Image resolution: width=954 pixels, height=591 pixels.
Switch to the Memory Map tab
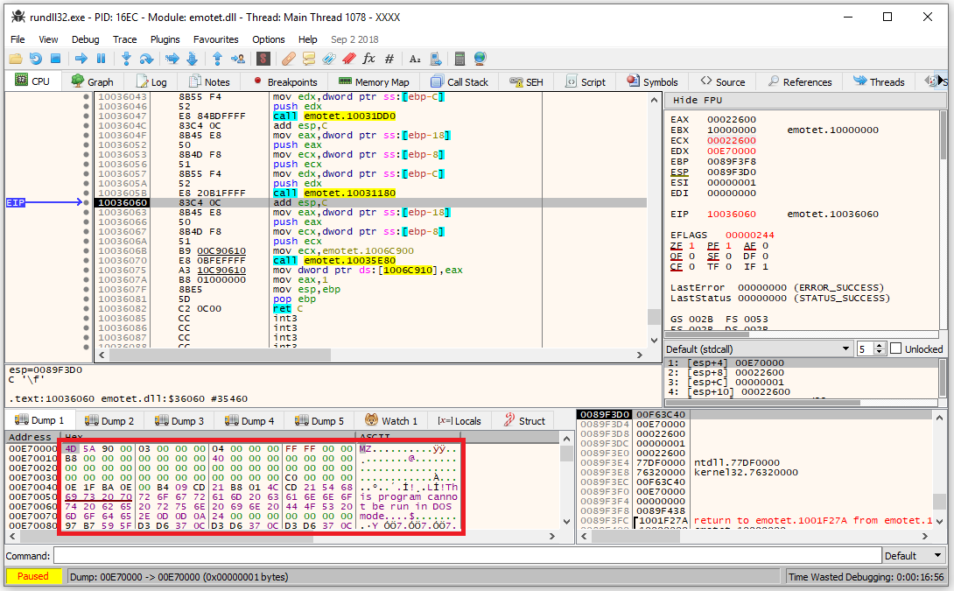(x=374, y=81)
